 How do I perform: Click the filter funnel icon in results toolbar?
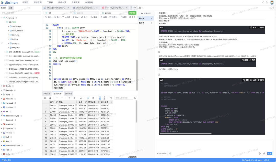(111, 98)
